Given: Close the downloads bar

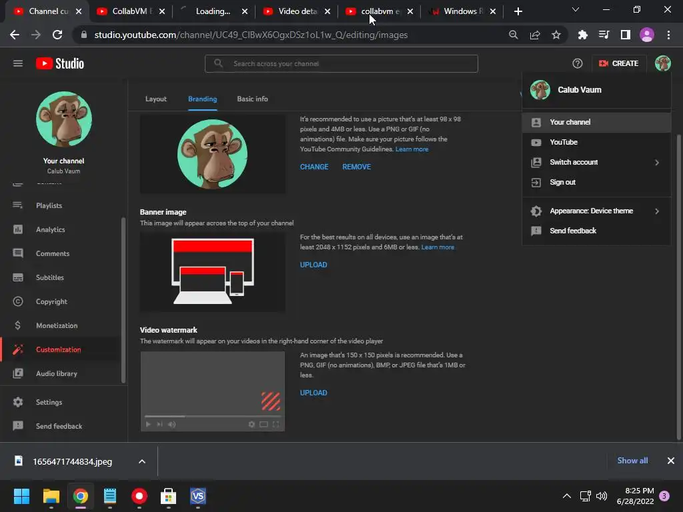Looking at the screenshot, I should [671, 461].
